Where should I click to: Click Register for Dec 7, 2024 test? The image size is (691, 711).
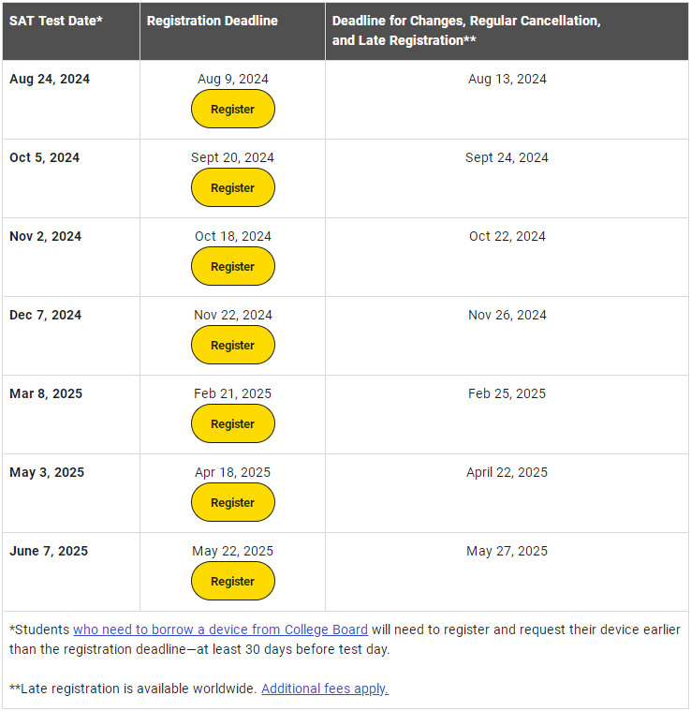pos(233,345)
